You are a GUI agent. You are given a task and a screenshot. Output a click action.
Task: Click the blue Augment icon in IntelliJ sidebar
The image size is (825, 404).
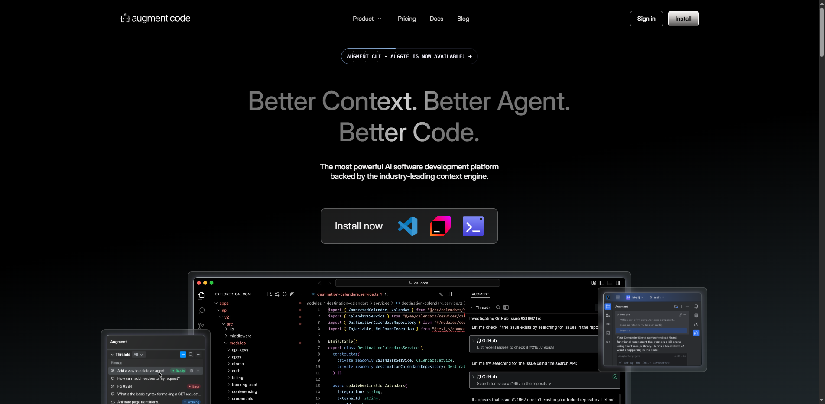pyautogui.click(x=696, y=333)
